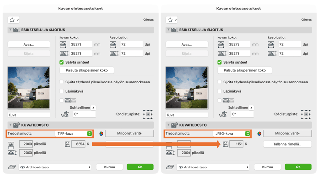Click rotation angle field in right dialog
The image size is (319, 176).
[x=242, y=114]
